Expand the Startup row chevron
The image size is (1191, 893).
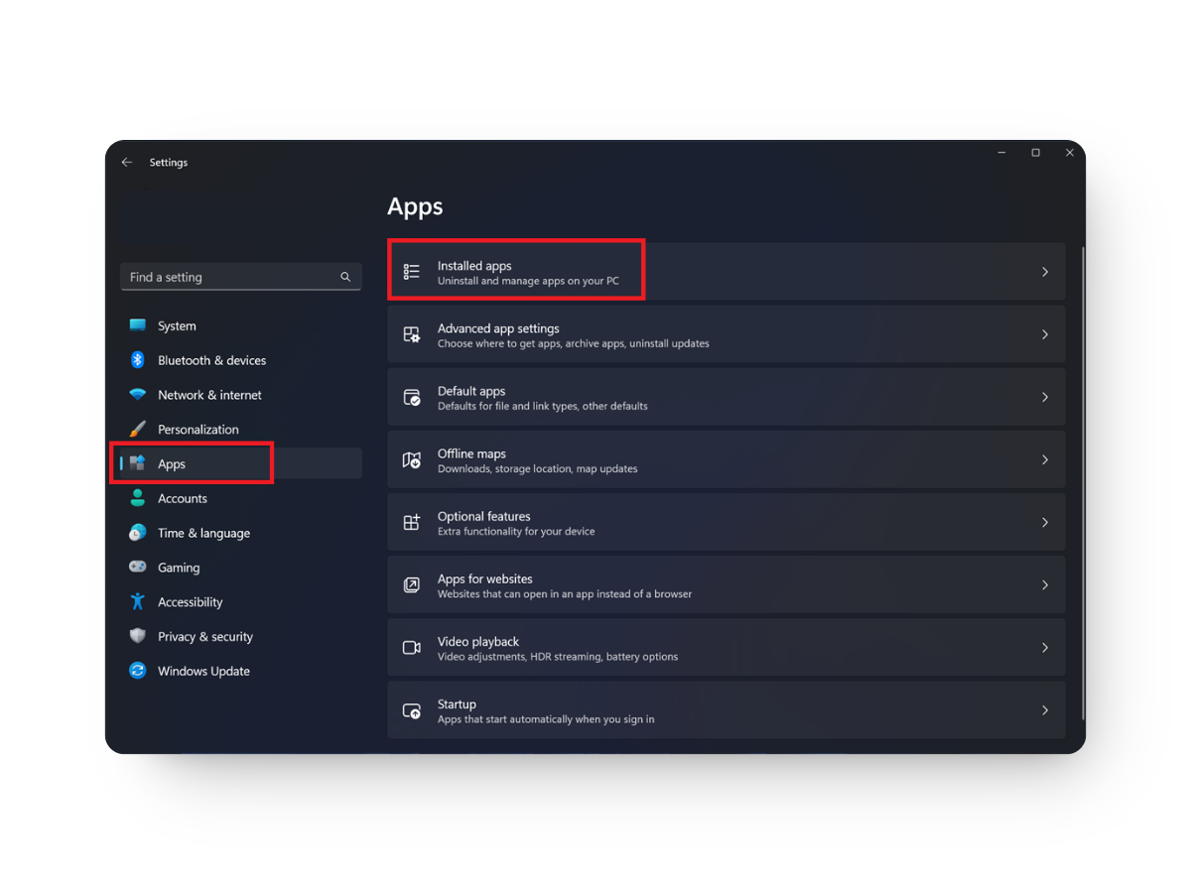(x=1045, y=710)
